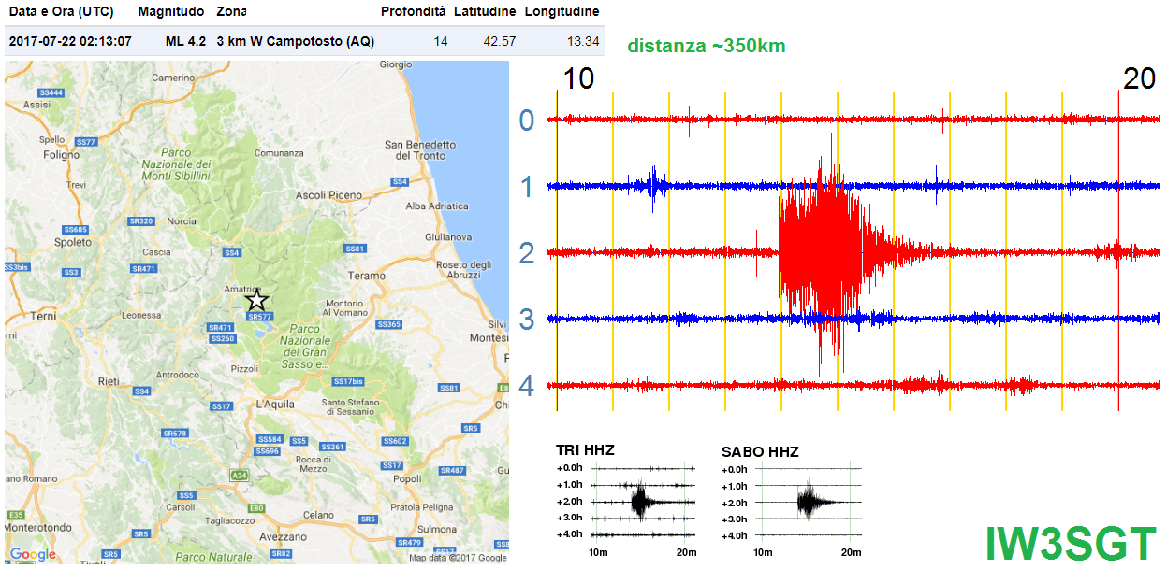
Task: Click the SS365 road shield
Action: click(x=387, y=324)
